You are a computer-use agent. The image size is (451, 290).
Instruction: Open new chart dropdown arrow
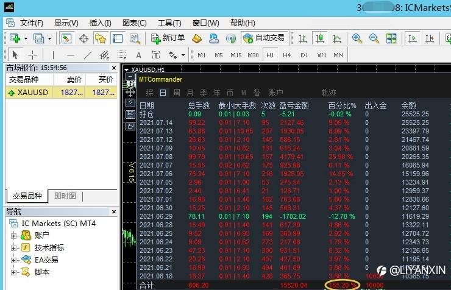pos(26,38)
